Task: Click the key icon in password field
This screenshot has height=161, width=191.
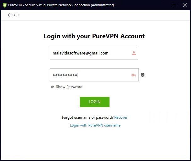Action: pos(134,75)
